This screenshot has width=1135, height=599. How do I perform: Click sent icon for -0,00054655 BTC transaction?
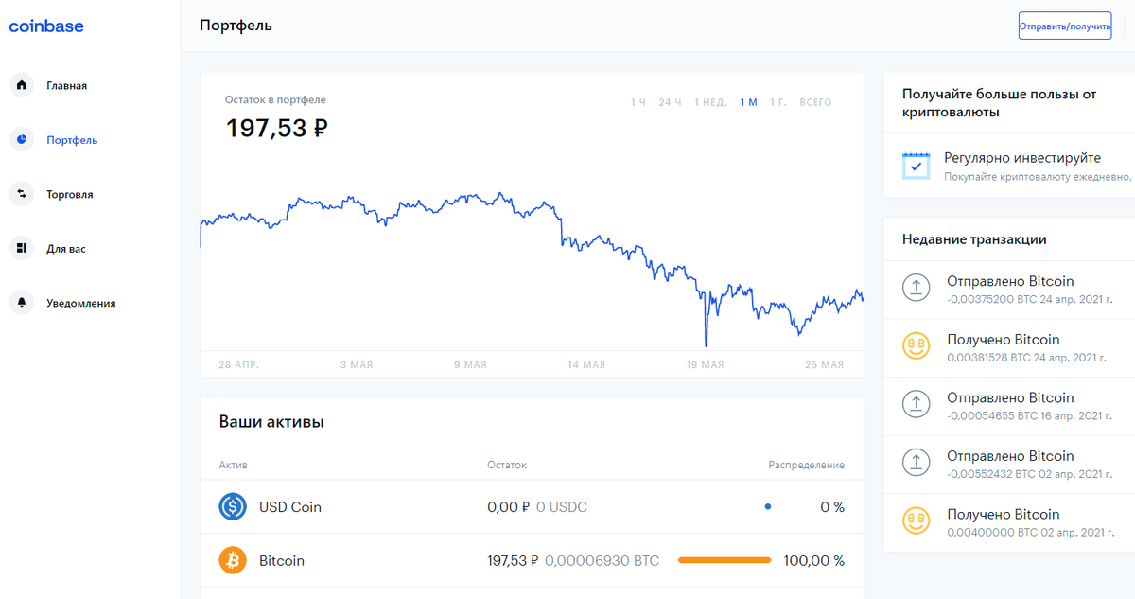(x=916, y=404)
